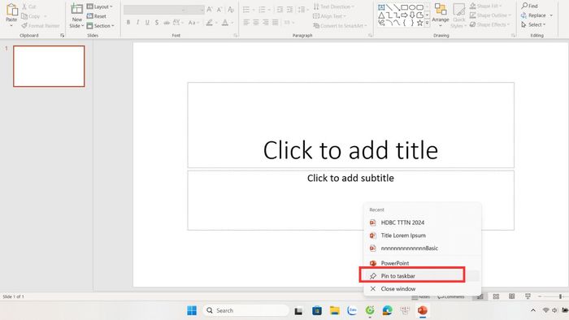Select slide 1 thumbnail
The width and height of the screenshot is (569, 320).
click(x=49, y=66)
